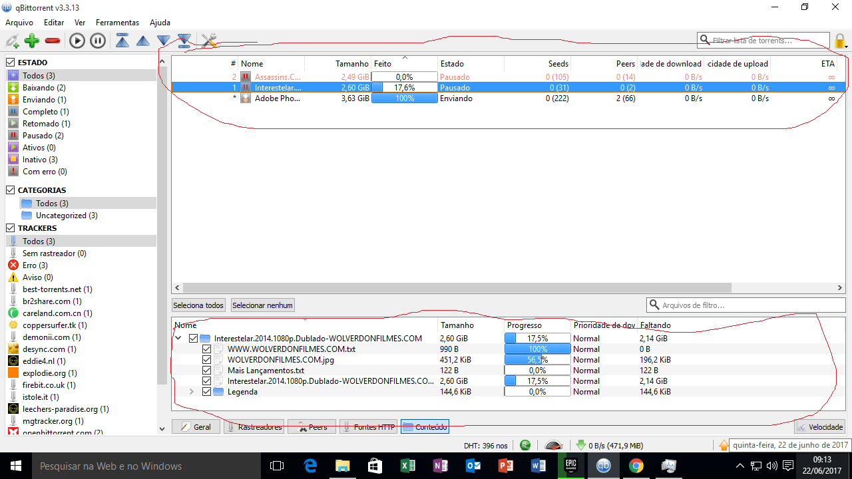Open options with the wrench icon

click(209, 41)
